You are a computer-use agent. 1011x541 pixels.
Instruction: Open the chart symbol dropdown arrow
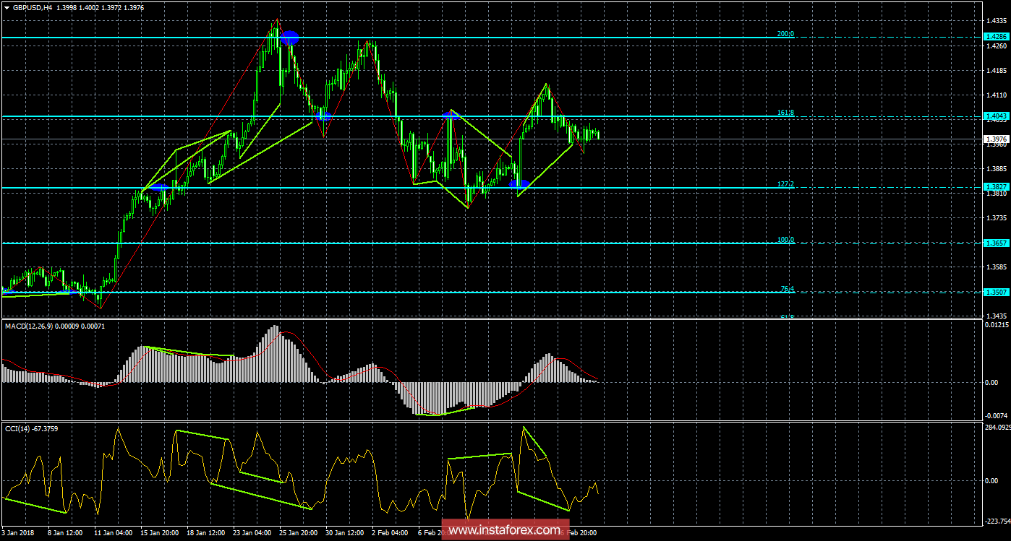click(x=8, y=8)
